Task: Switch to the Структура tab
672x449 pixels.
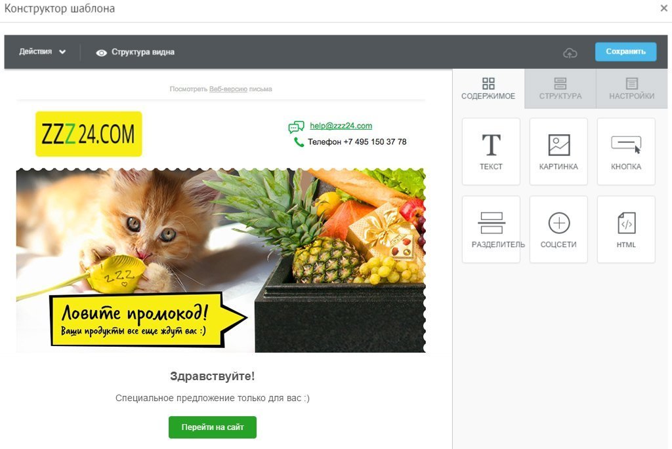Action: pos(560,88)
